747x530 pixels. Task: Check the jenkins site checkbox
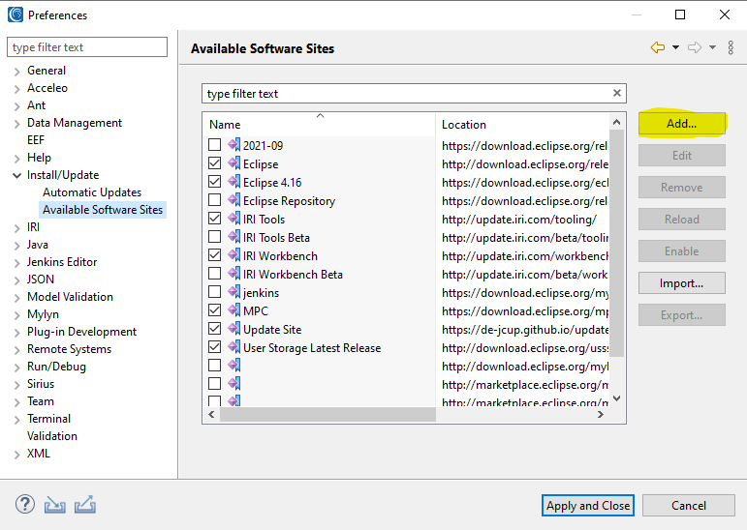click(x=214, y=292)
